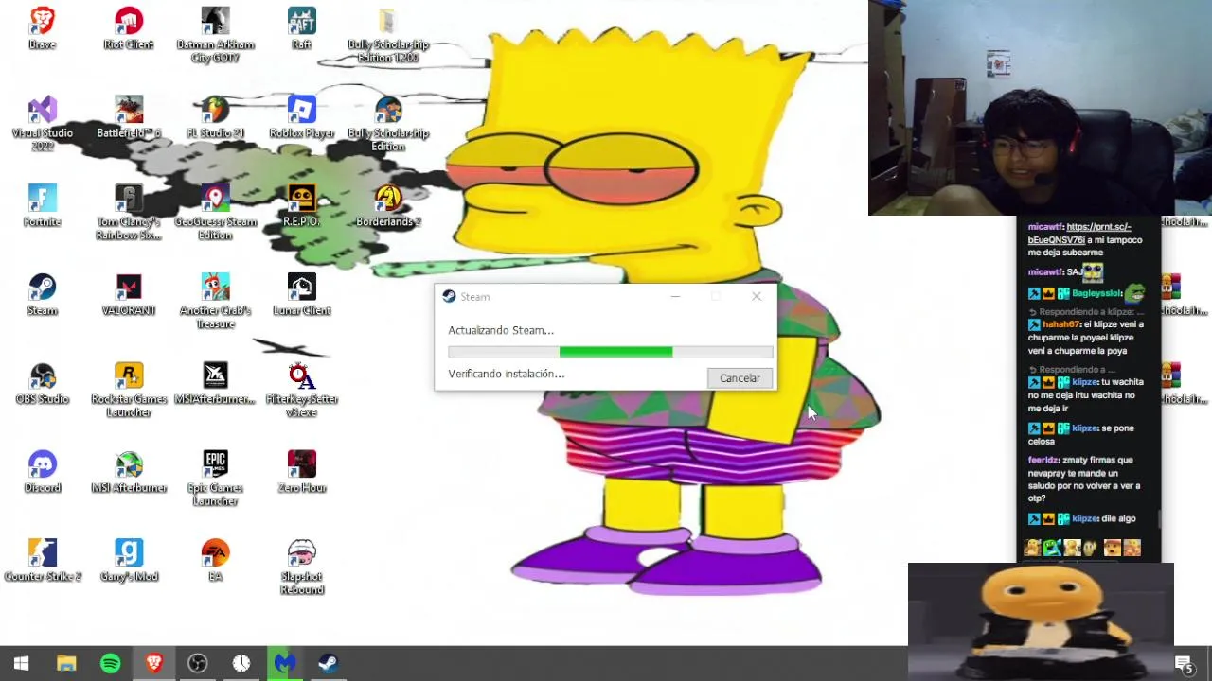Close the Steam updater dialog
The width and height of the screenshot is (1212, 681).
(x=756, y=297)
